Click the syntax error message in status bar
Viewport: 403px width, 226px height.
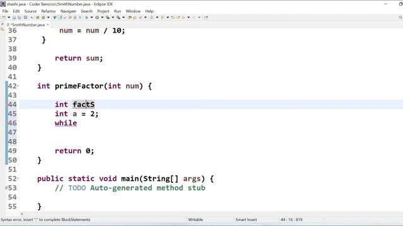(45, 220)
